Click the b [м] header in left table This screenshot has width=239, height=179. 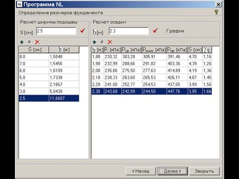click(x=64, y=50)
